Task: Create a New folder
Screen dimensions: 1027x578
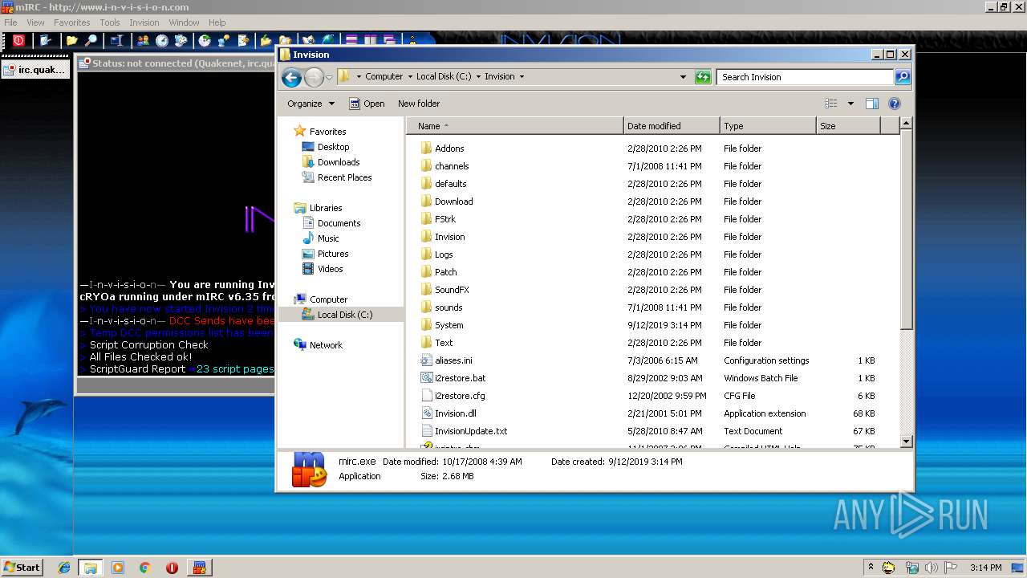Action: tap(419, 104)
